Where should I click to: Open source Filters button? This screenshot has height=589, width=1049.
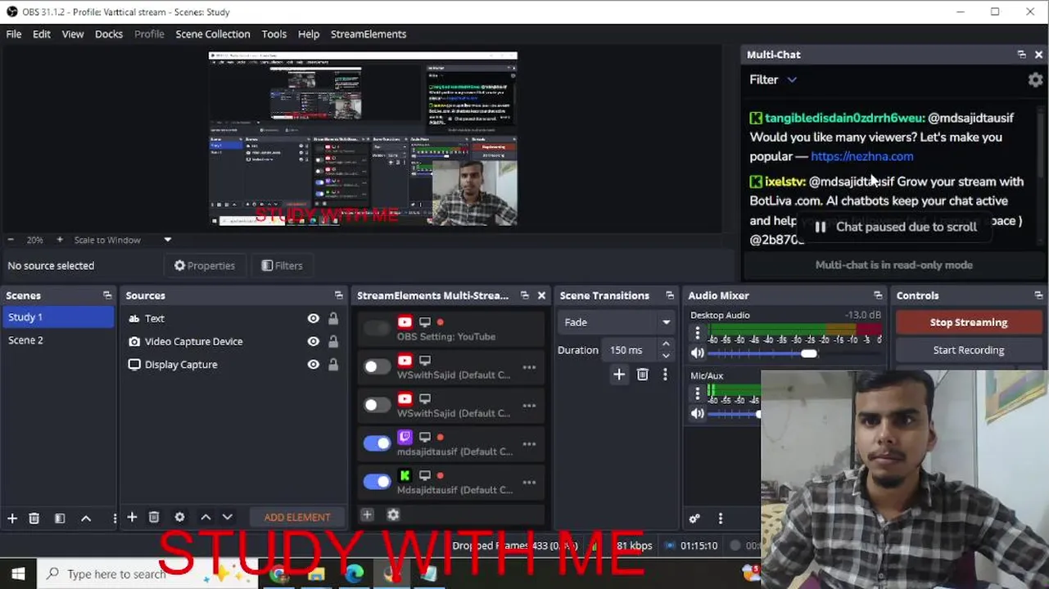(x=282, y=265)
